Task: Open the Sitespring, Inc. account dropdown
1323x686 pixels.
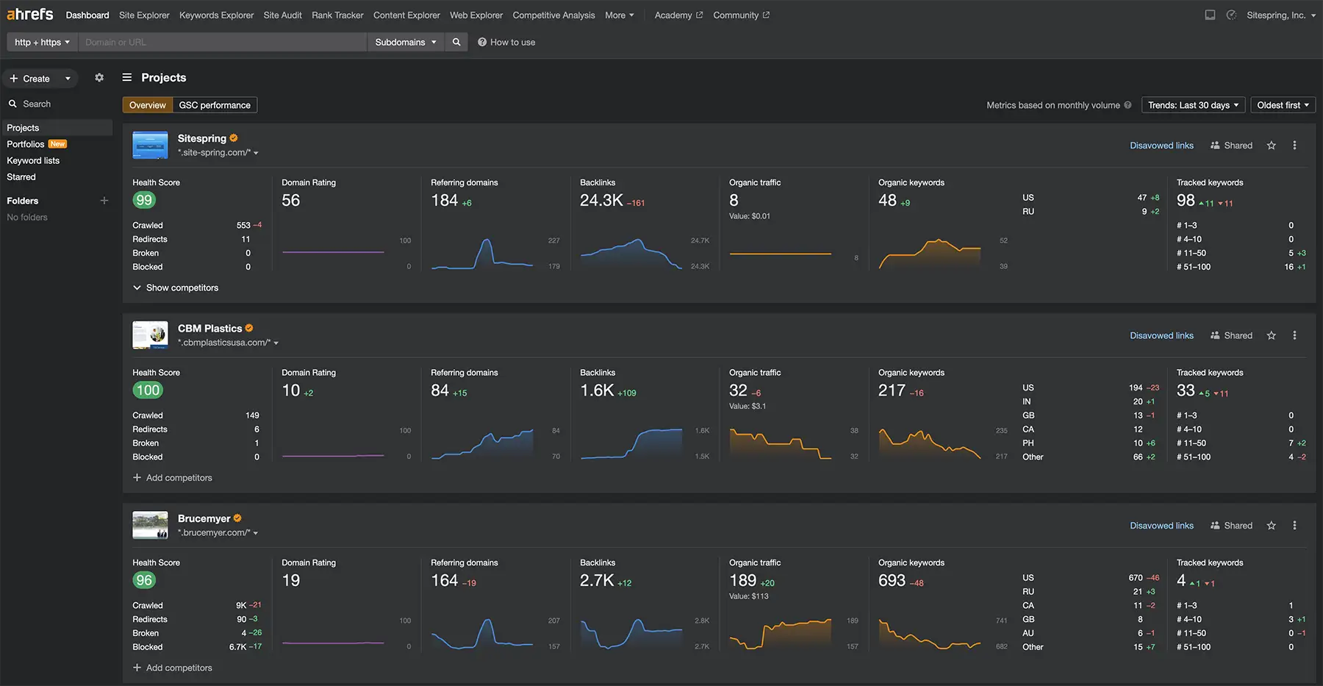Action: pos(1281,15)
